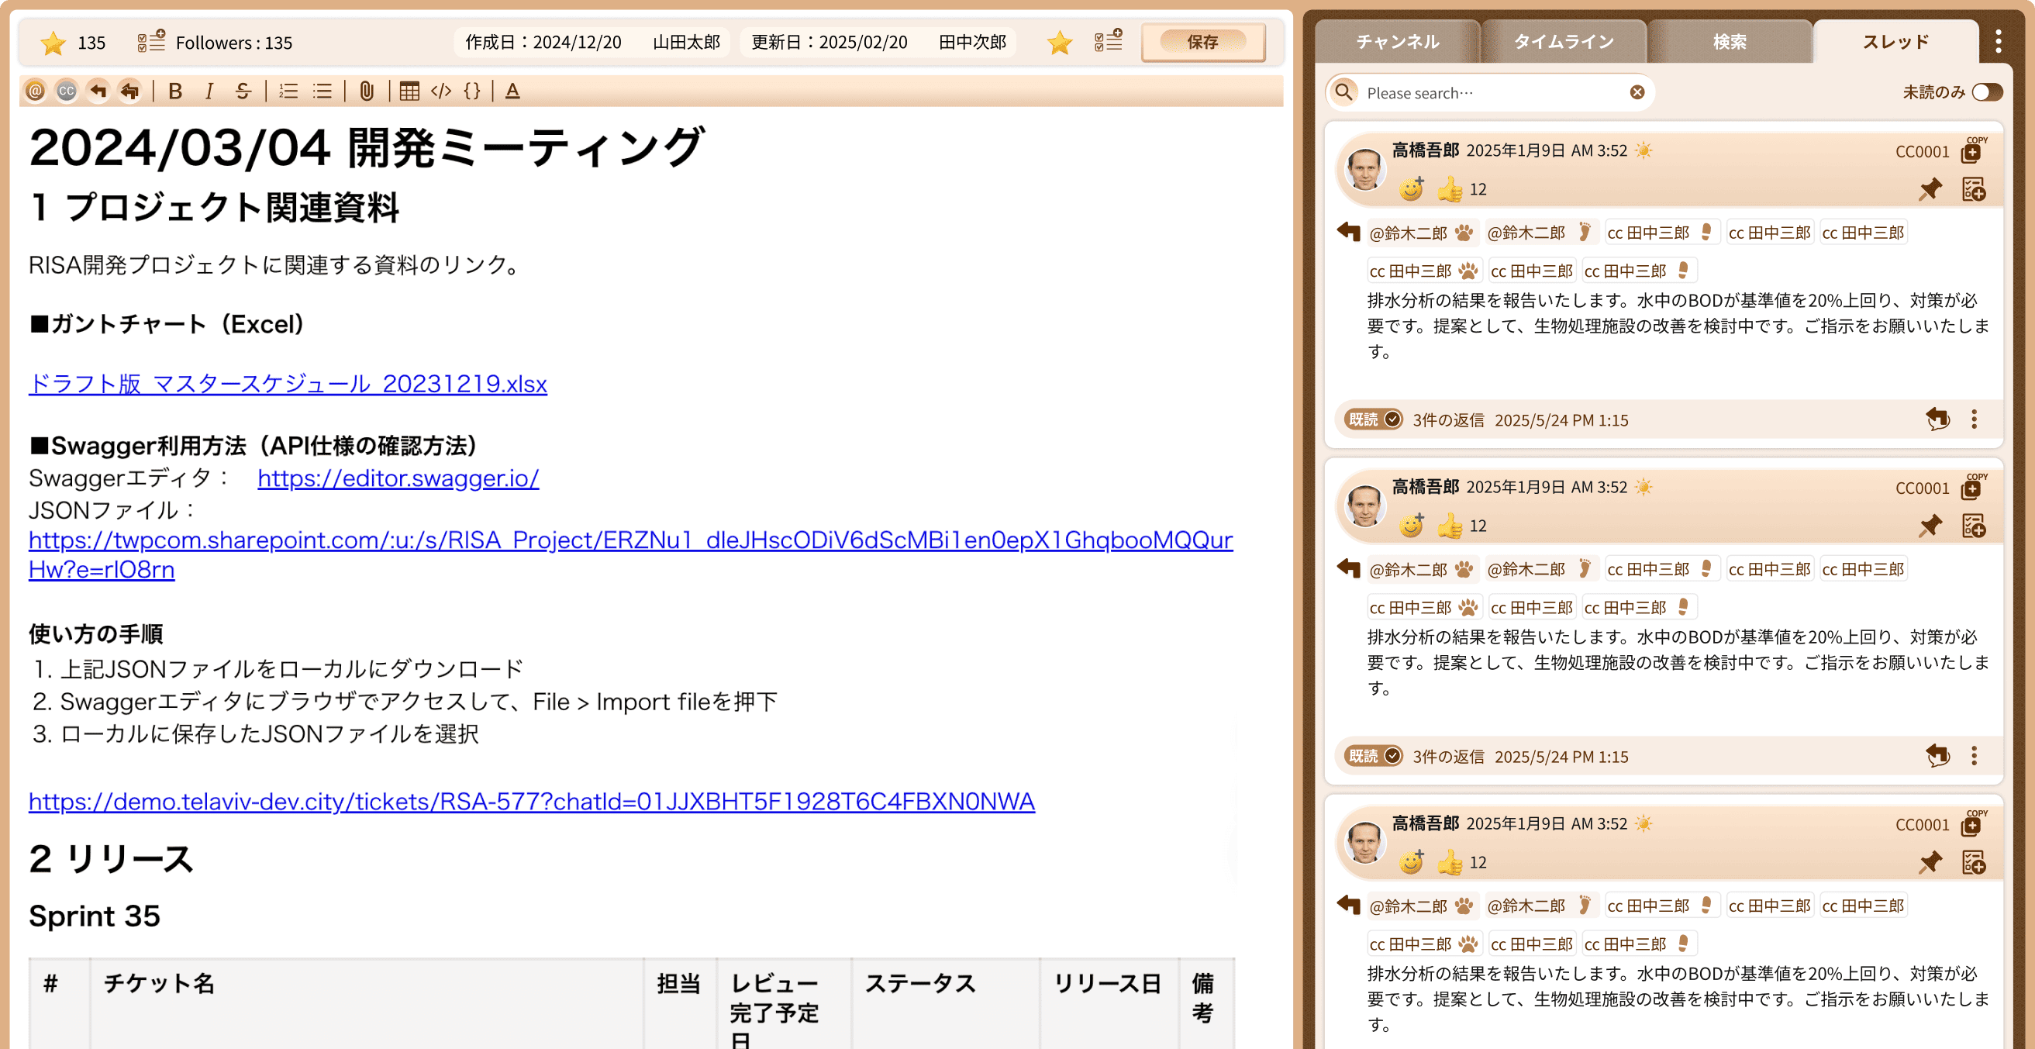Switch to the タイムライン tab
The image size is (2035, 1049).
[x=1564, y=42]
